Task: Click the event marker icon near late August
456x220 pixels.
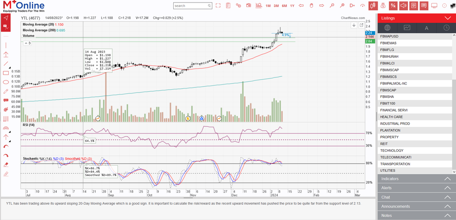Action: (98, 118)
